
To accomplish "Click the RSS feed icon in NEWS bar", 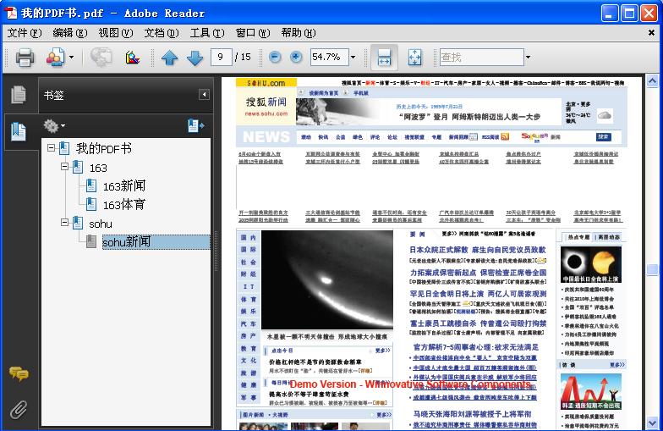I will pos(505,137).
